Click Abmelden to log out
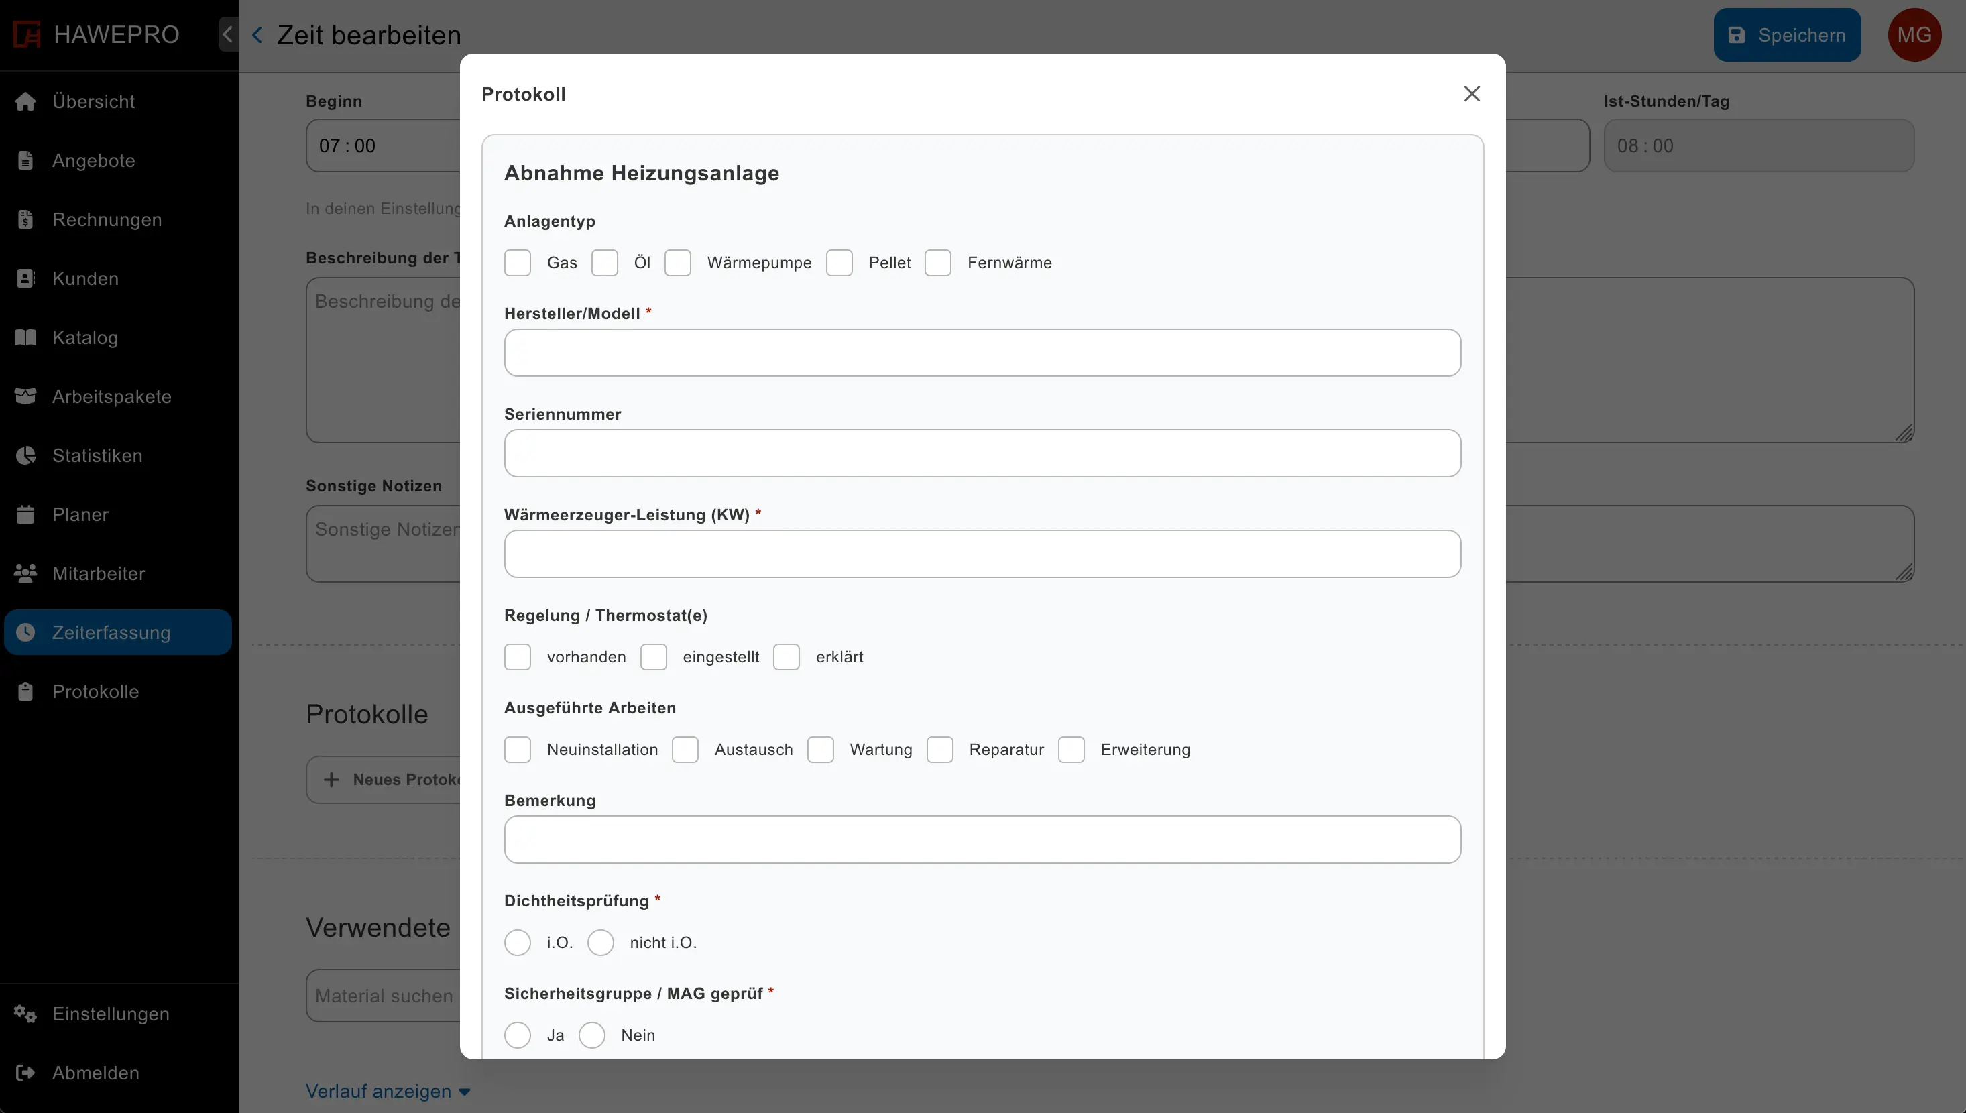1966x1113 pixels. (x=95, y=1073)
